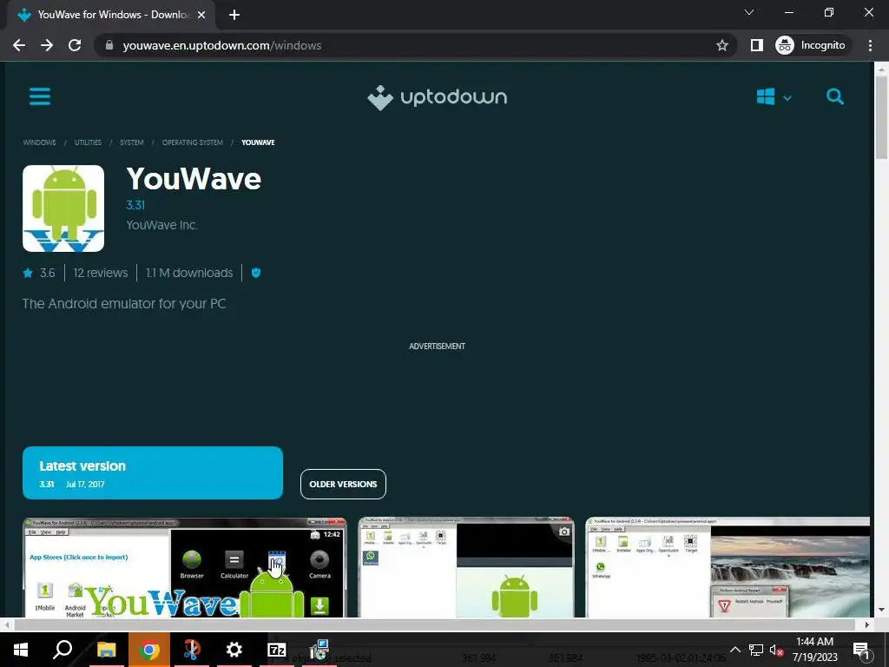Click the 1.1 M downloads text
Viewport: 889px width, 667px height.
pos(189,273)
